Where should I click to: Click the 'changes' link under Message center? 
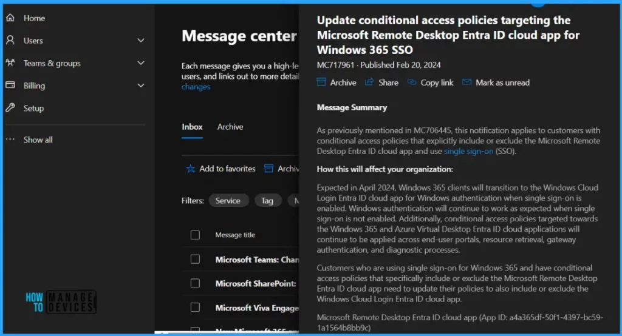[196, 87]
